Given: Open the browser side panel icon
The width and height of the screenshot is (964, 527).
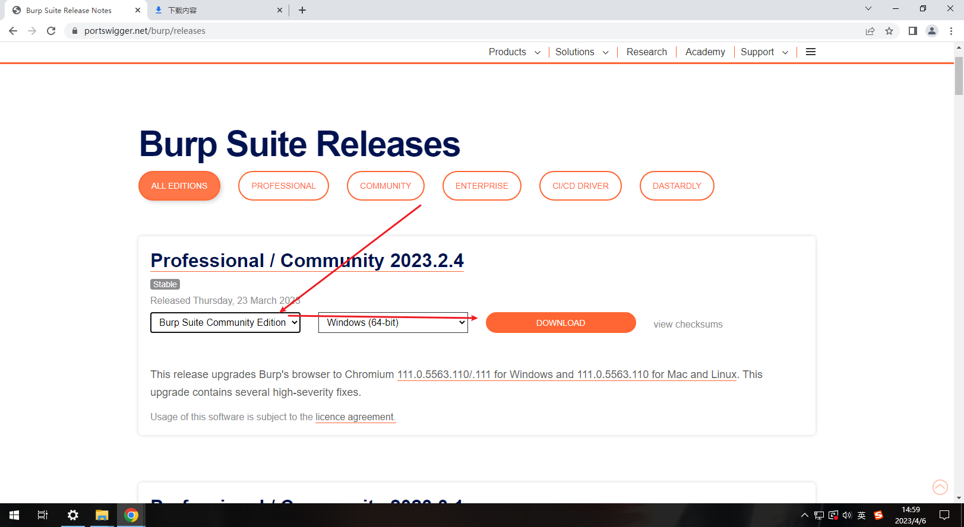Looking at the screenshot, I should (x=913, y=31).
